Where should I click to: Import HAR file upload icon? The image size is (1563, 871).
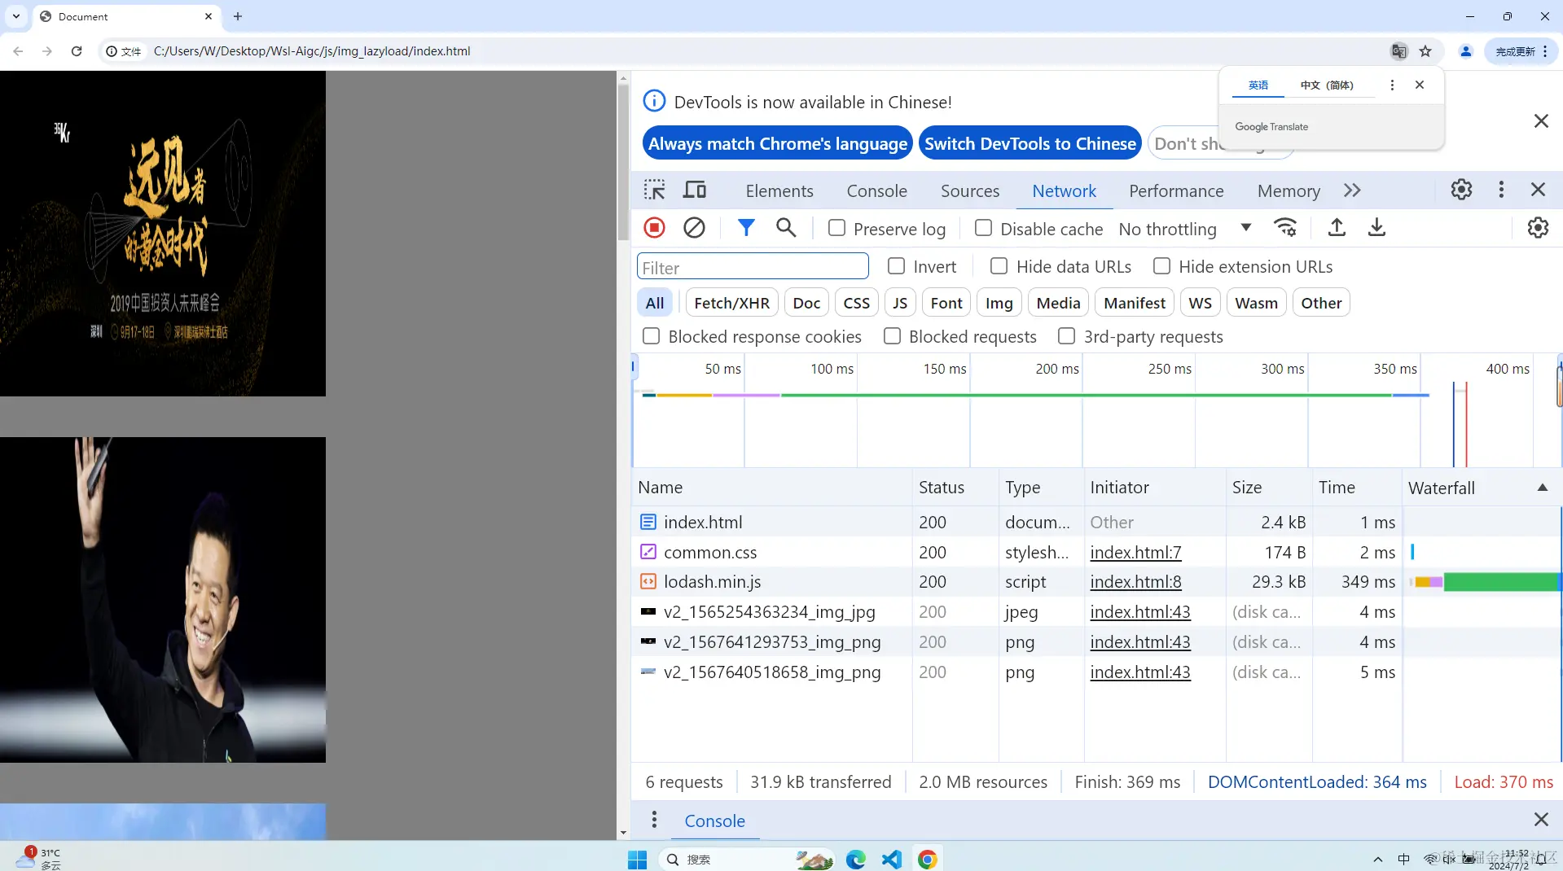coord(1337,228)
